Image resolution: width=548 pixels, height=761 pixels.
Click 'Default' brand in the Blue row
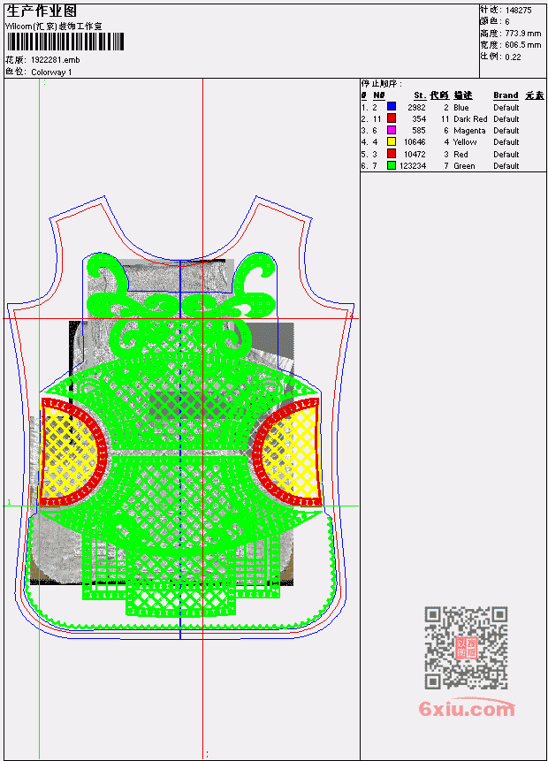pos(506,108)
